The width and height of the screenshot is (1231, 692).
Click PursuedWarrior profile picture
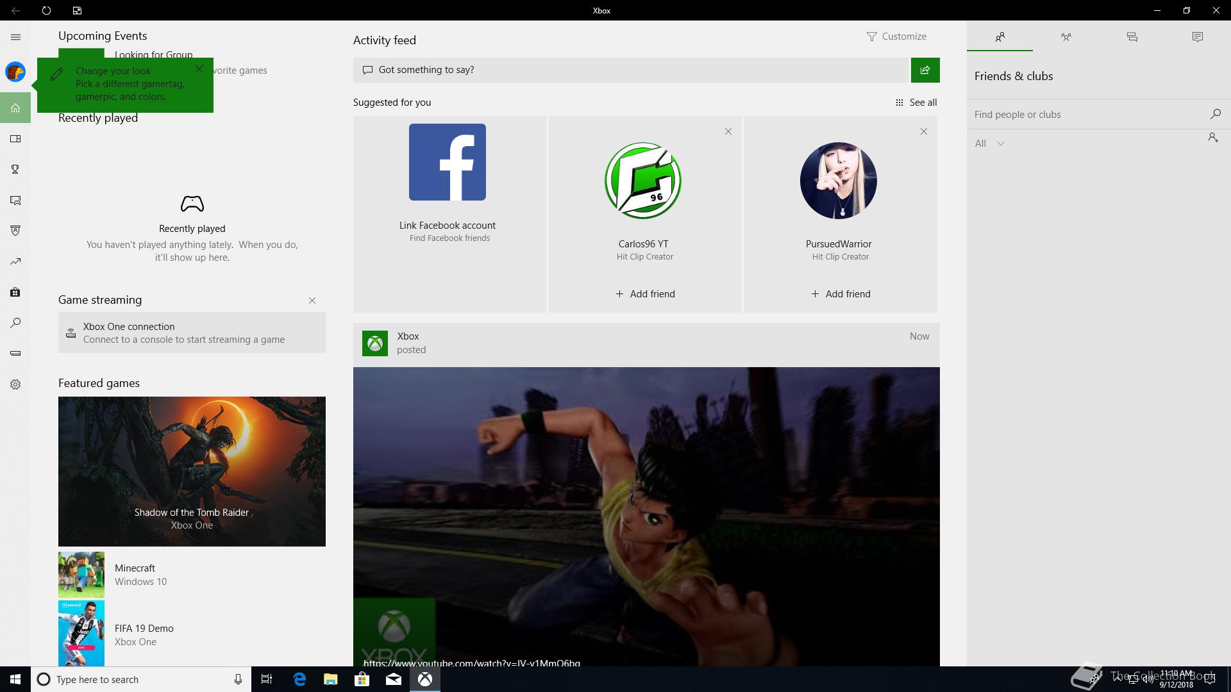(839, 181)
